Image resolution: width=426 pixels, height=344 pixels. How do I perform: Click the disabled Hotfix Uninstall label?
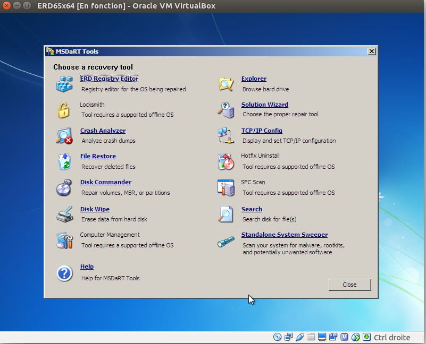coord(260,156)
